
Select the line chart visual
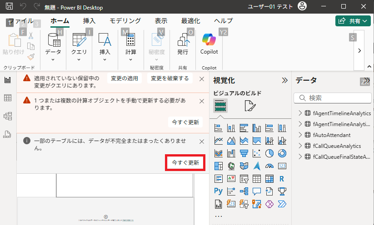[x=219, y=141]
